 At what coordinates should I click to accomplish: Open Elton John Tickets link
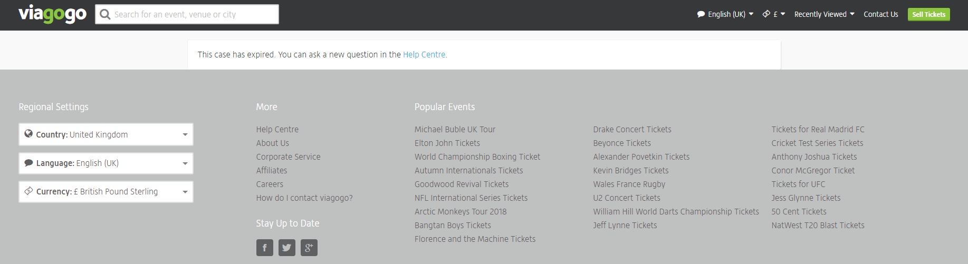click(447, 143)
